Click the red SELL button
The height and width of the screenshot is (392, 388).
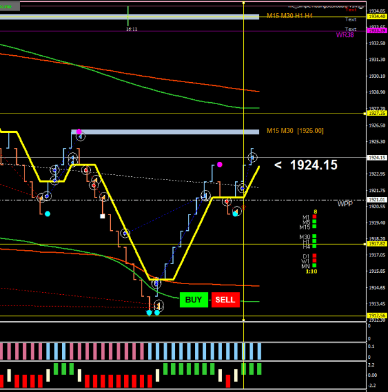coord(226,300)
